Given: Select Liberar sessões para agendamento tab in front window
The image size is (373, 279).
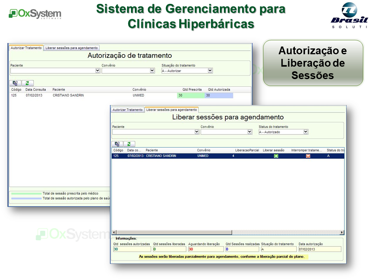Looking at the screenshot, I should pyautogui.click(x=171, y=110).
